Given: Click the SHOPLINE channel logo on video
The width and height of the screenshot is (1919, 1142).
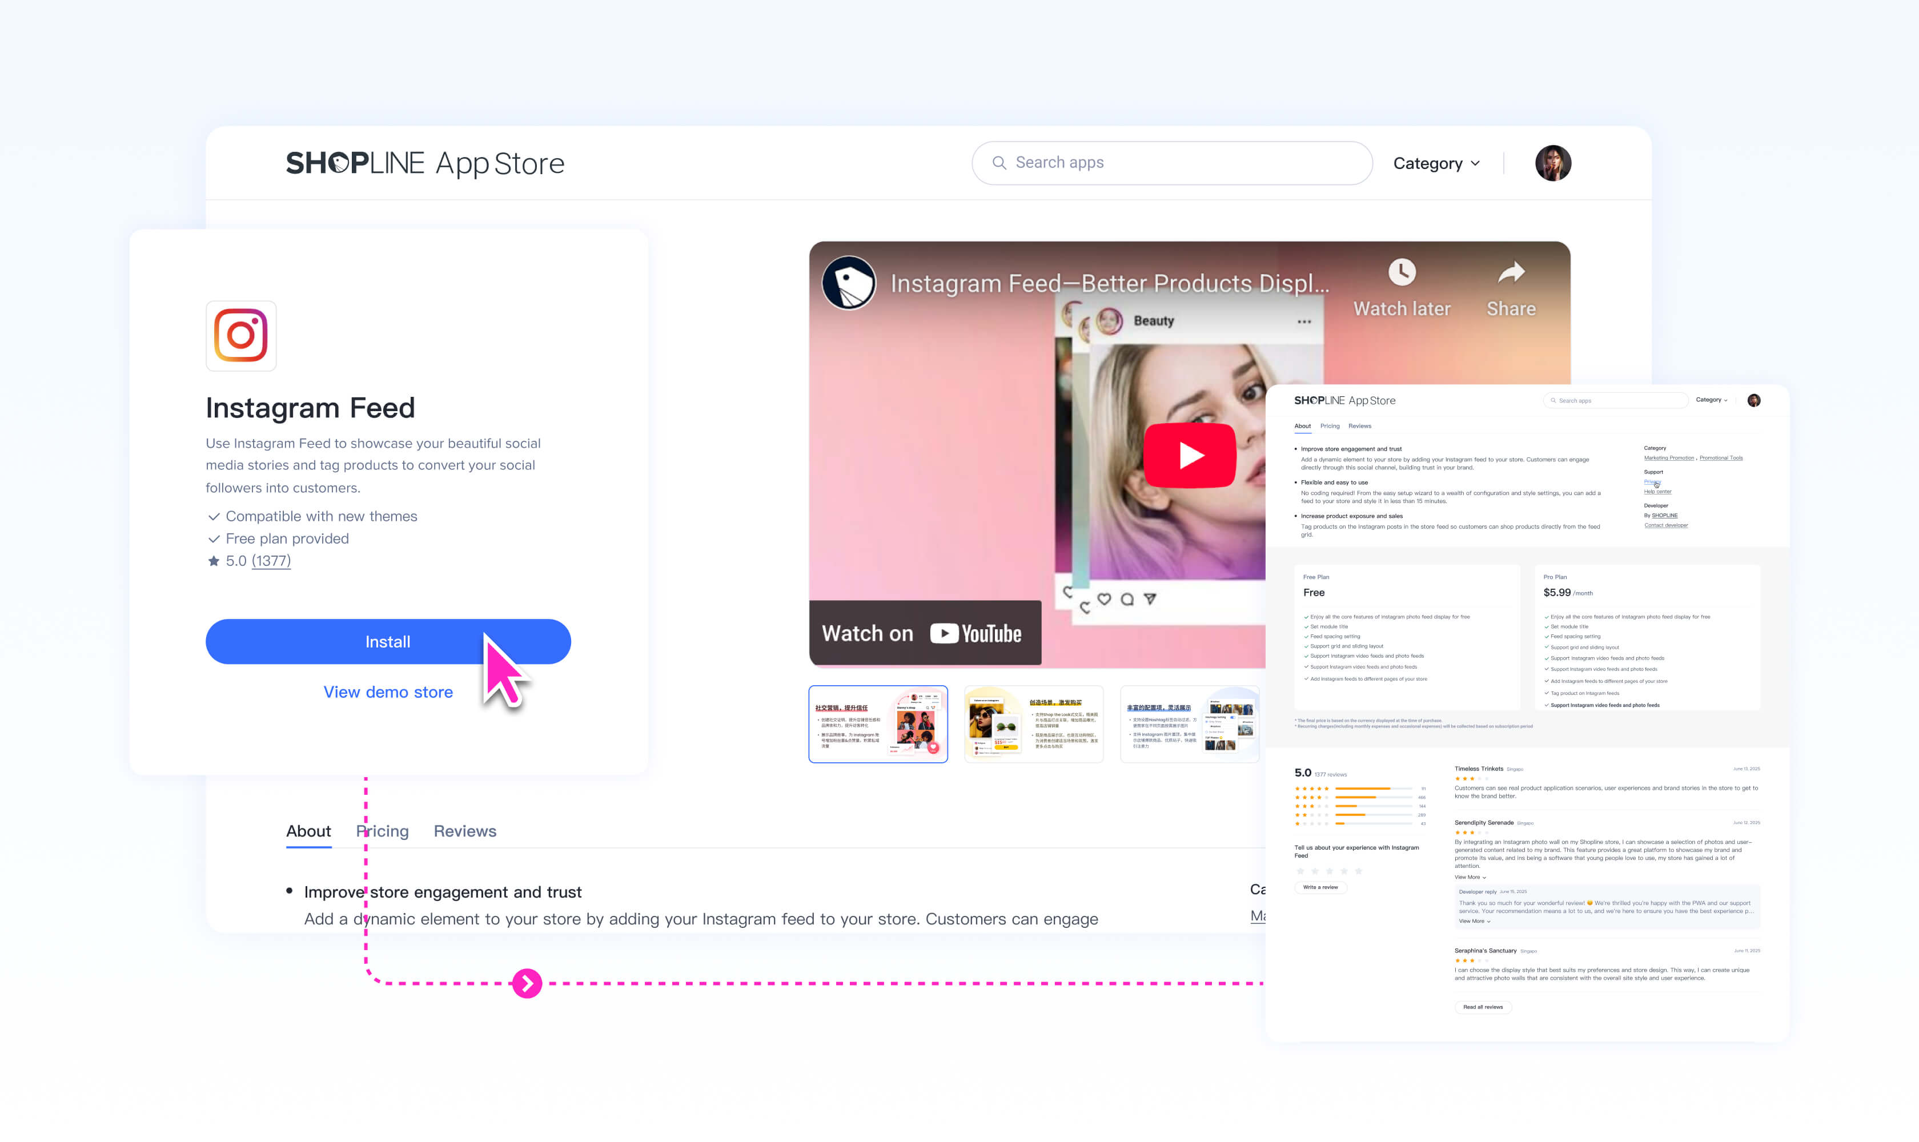Looking at the screenshot, I should click(849, 283).
